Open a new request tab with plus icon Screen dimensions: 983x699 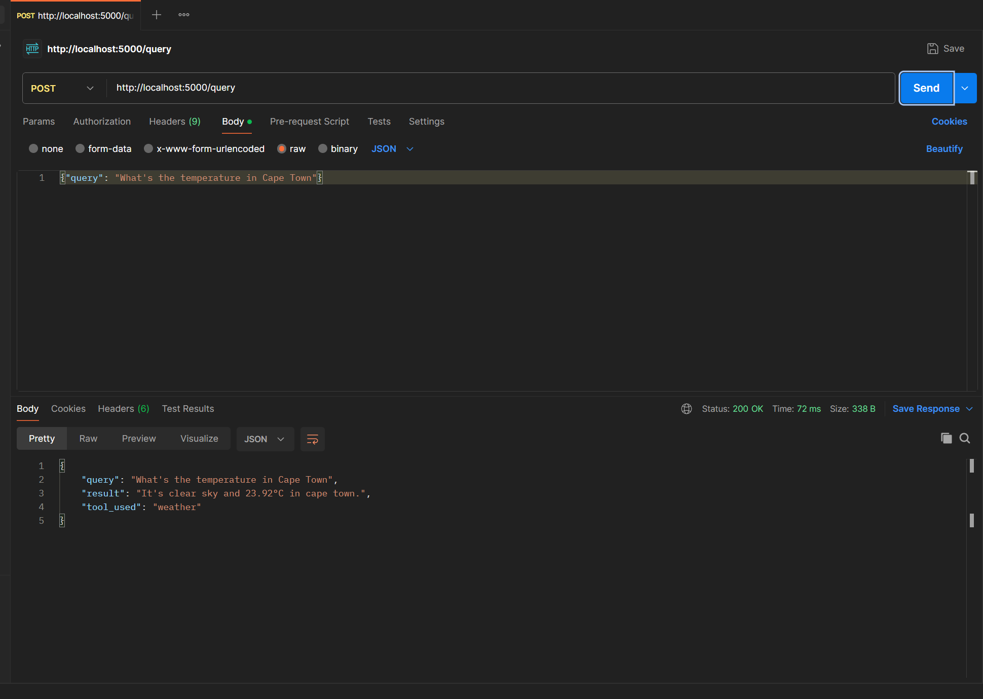(157, 15)
